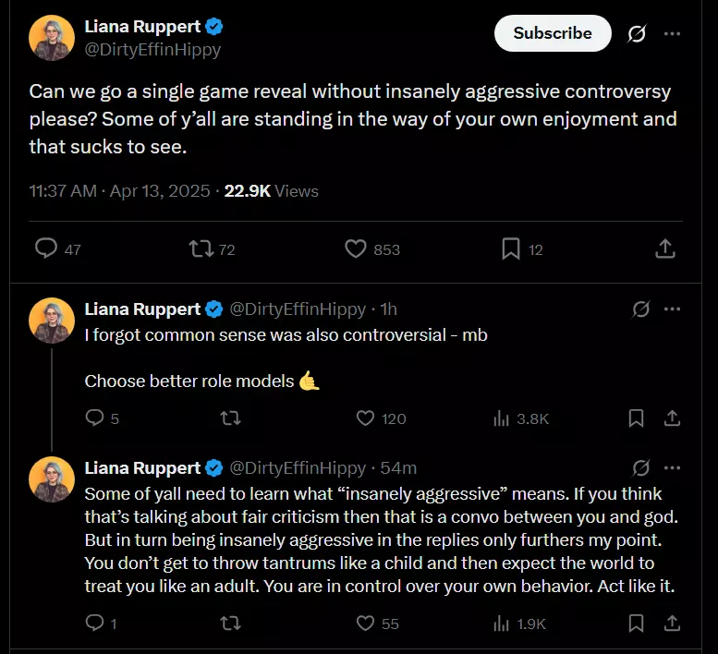Click the Subscribe button

(x=553, y=33)
